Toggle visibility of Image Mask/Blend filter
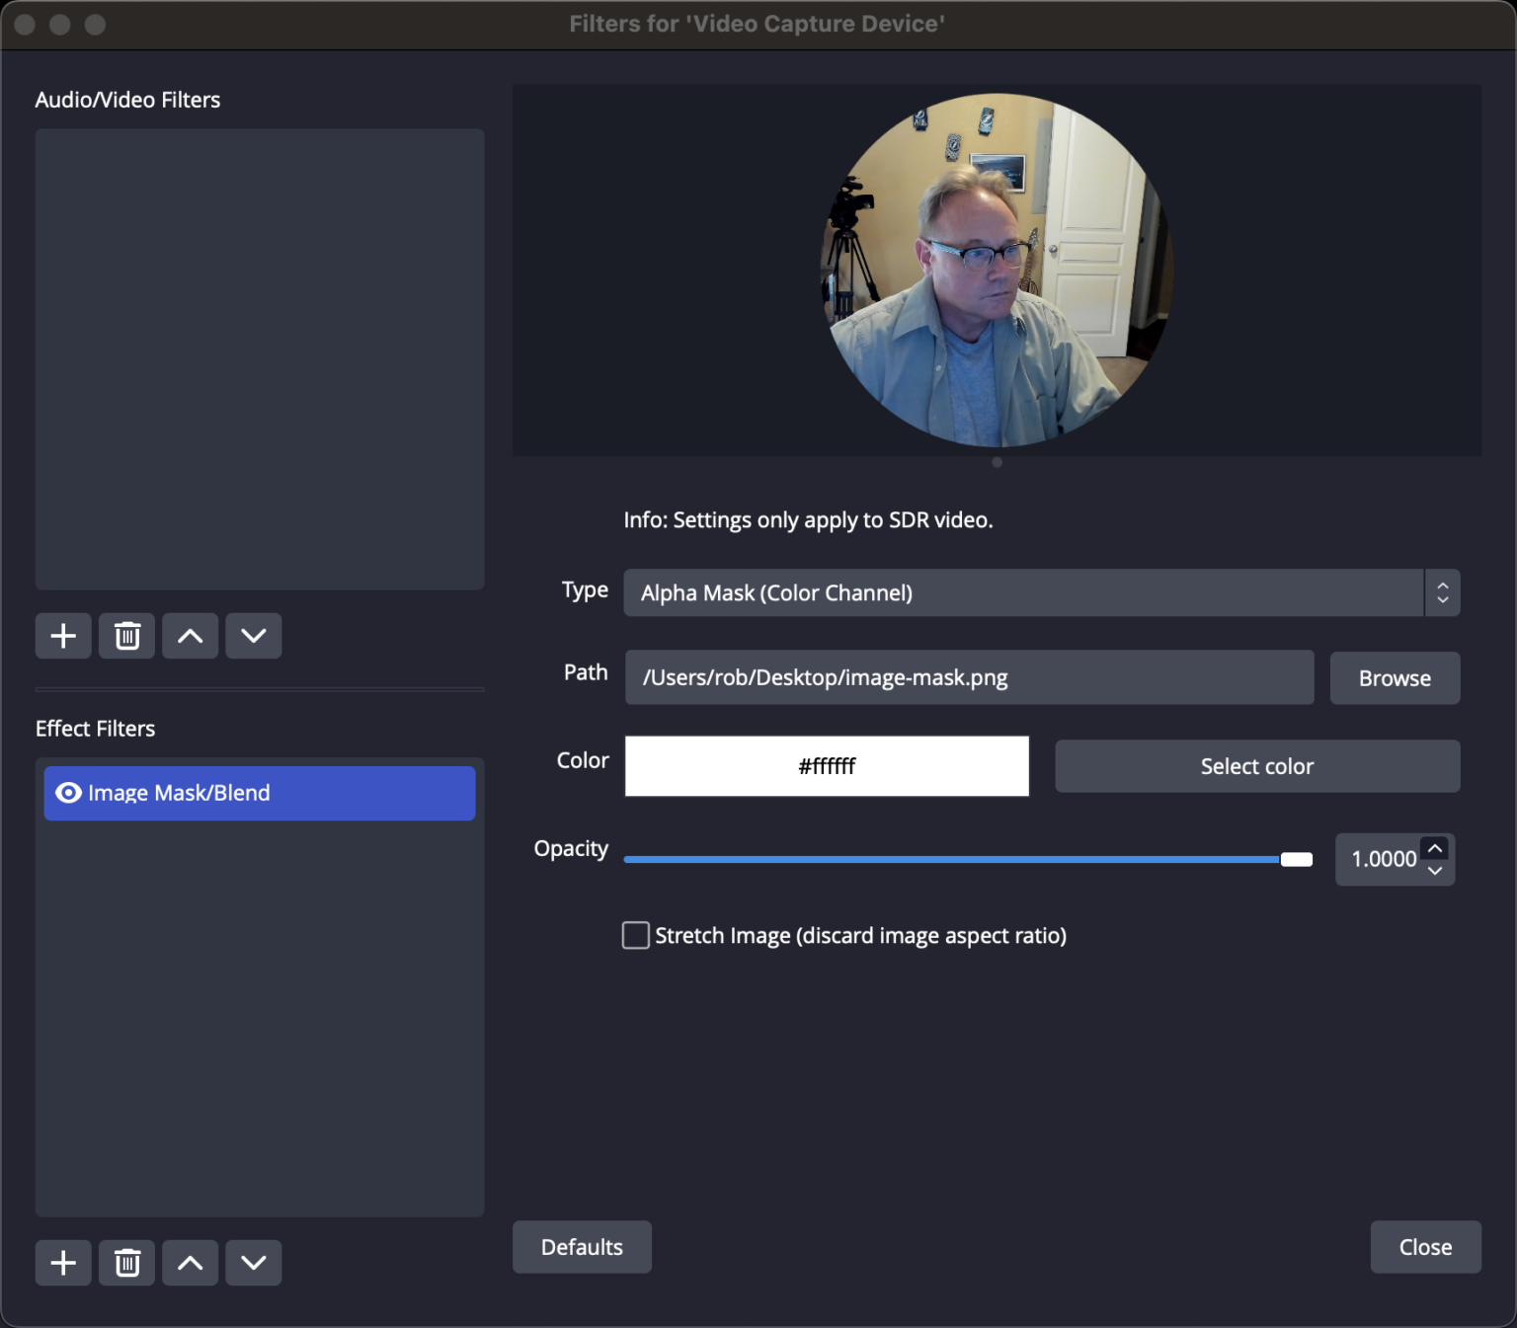This screenshot has width=1517, height=1328. pos(66,793)
